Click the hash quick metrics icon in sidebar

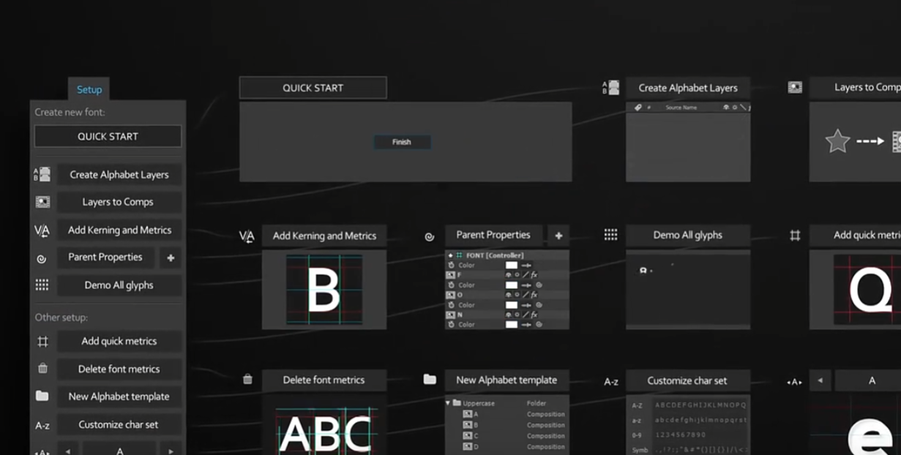point(42,342)
